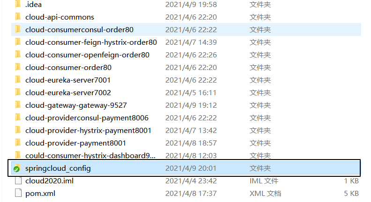Screen dimensions: 371x202
Task: Click the date 2021/4/6 22:26
Action: click(x=191, y=55)
